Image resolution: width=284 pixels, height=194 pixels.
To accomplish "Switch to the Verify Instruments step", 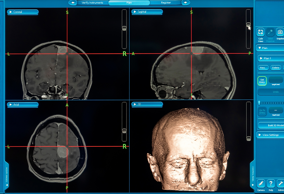I will pyautogui.click(x=93, y=3).
